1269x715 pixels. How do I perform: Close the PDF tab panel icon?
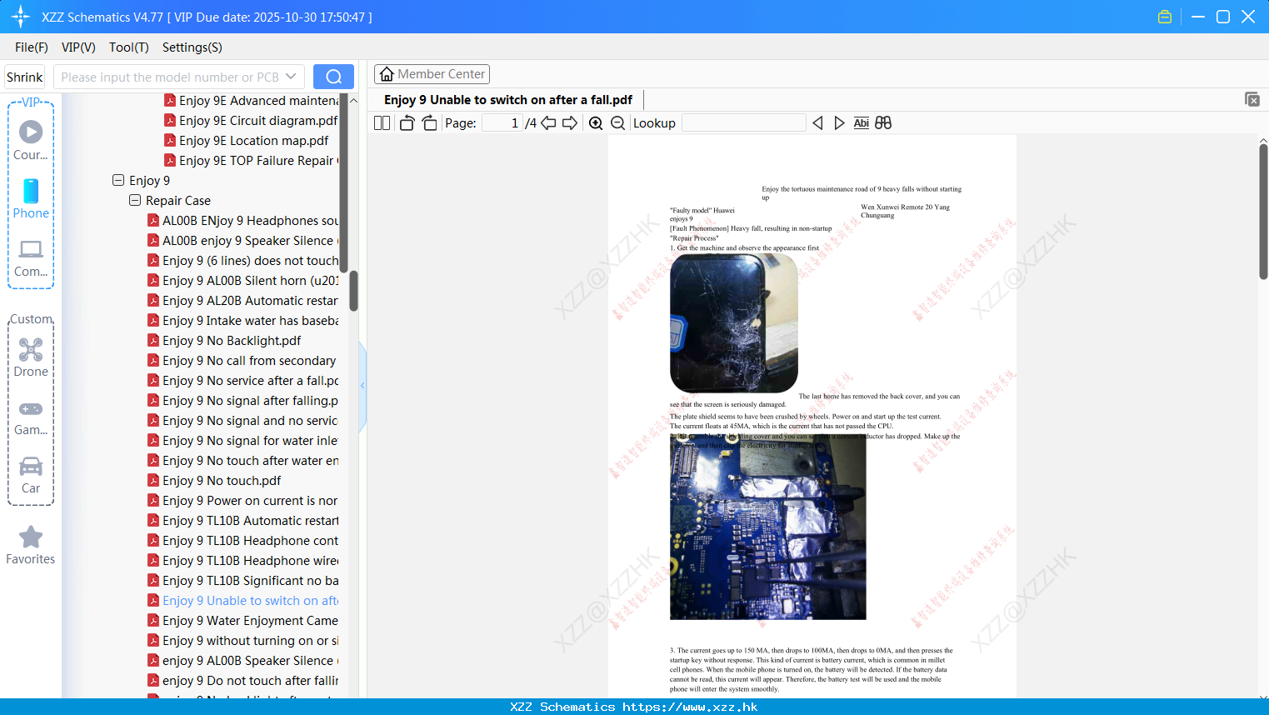click(x=1252, y=100)
